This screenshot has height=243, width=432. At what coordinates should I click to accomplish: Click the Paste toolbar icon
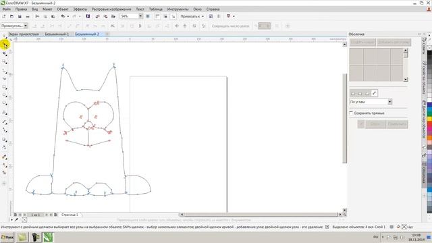pyautogui.click(x=53, y=16)
